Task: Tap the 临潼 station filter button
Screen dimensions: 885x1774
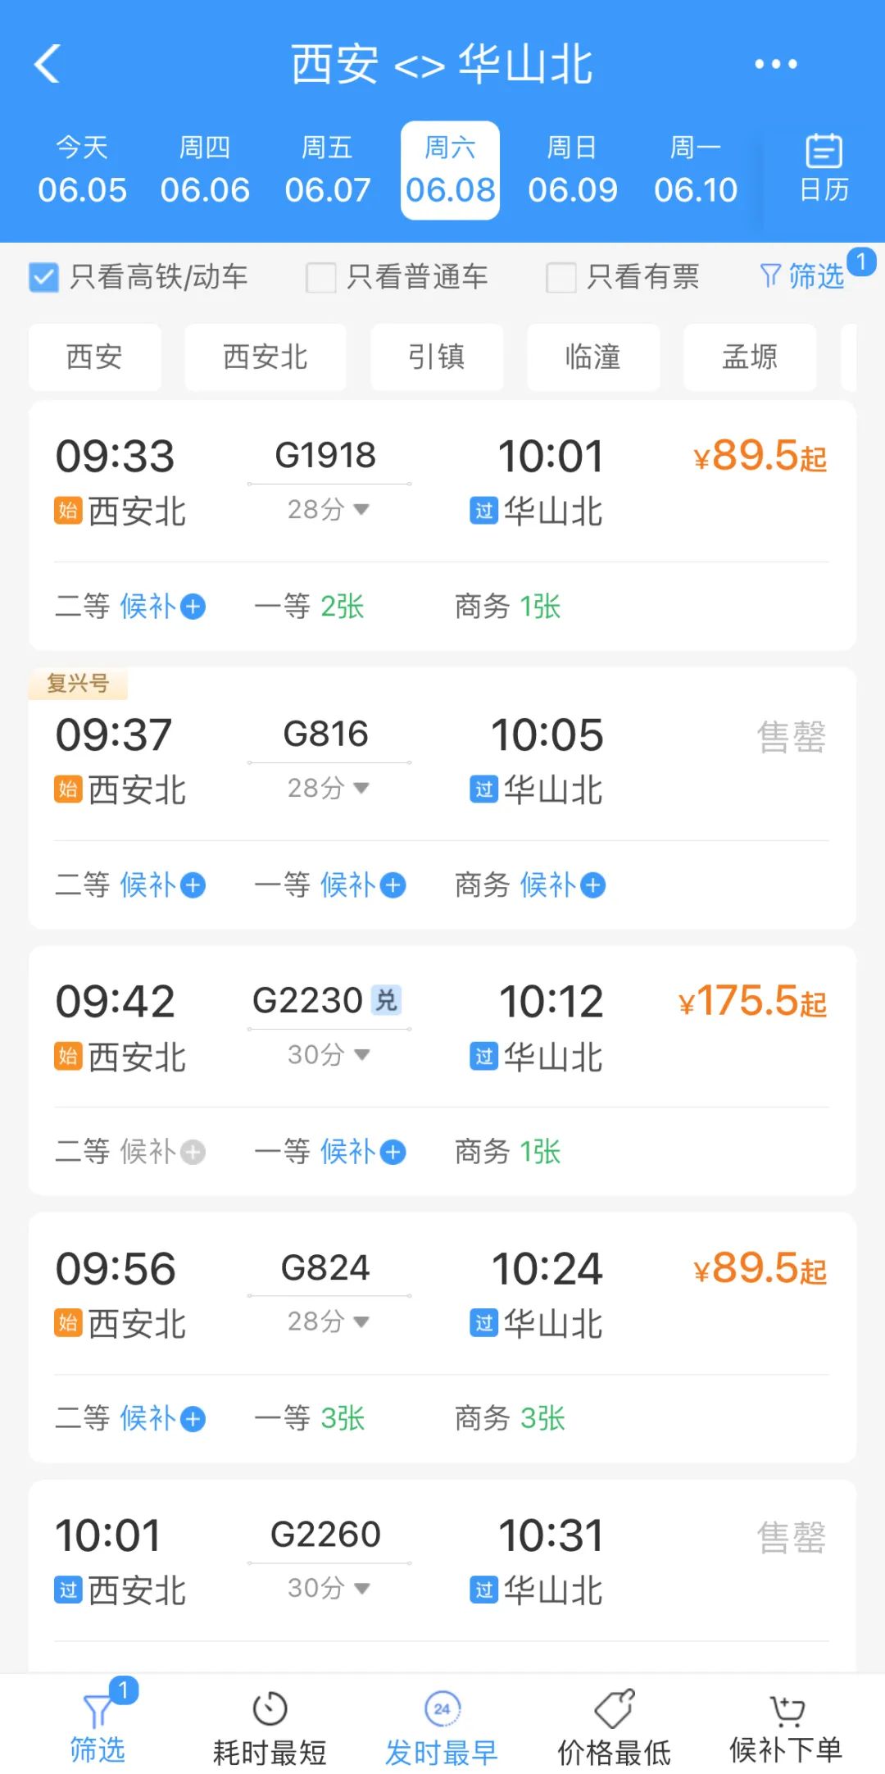Action: (x=592, y=357)
